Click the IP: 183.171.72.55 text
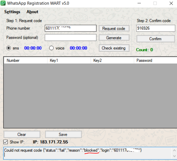This screenshot has width=177, height=161. [x=50, y=142]
